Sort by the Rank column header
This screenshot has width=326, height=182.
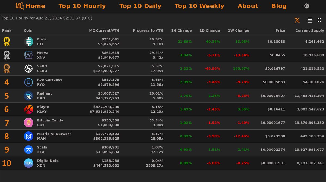tap(7, 31)
